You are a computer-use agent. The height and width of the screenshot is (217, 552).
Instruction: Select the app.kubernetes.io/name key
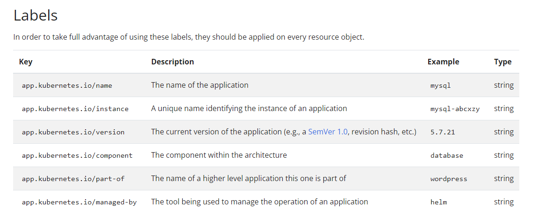pos(67,85)
